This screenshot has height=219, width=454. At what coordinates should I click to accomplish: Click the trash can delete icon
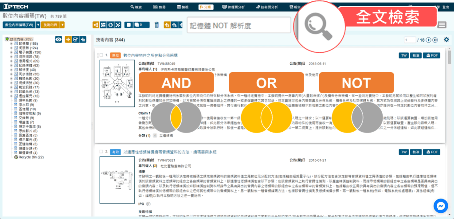(x=156, y=25)
